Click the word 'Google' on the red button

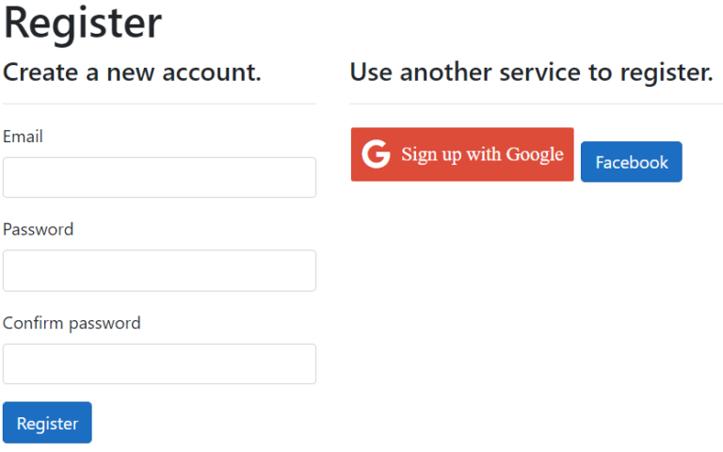click(x=535, y=154)
